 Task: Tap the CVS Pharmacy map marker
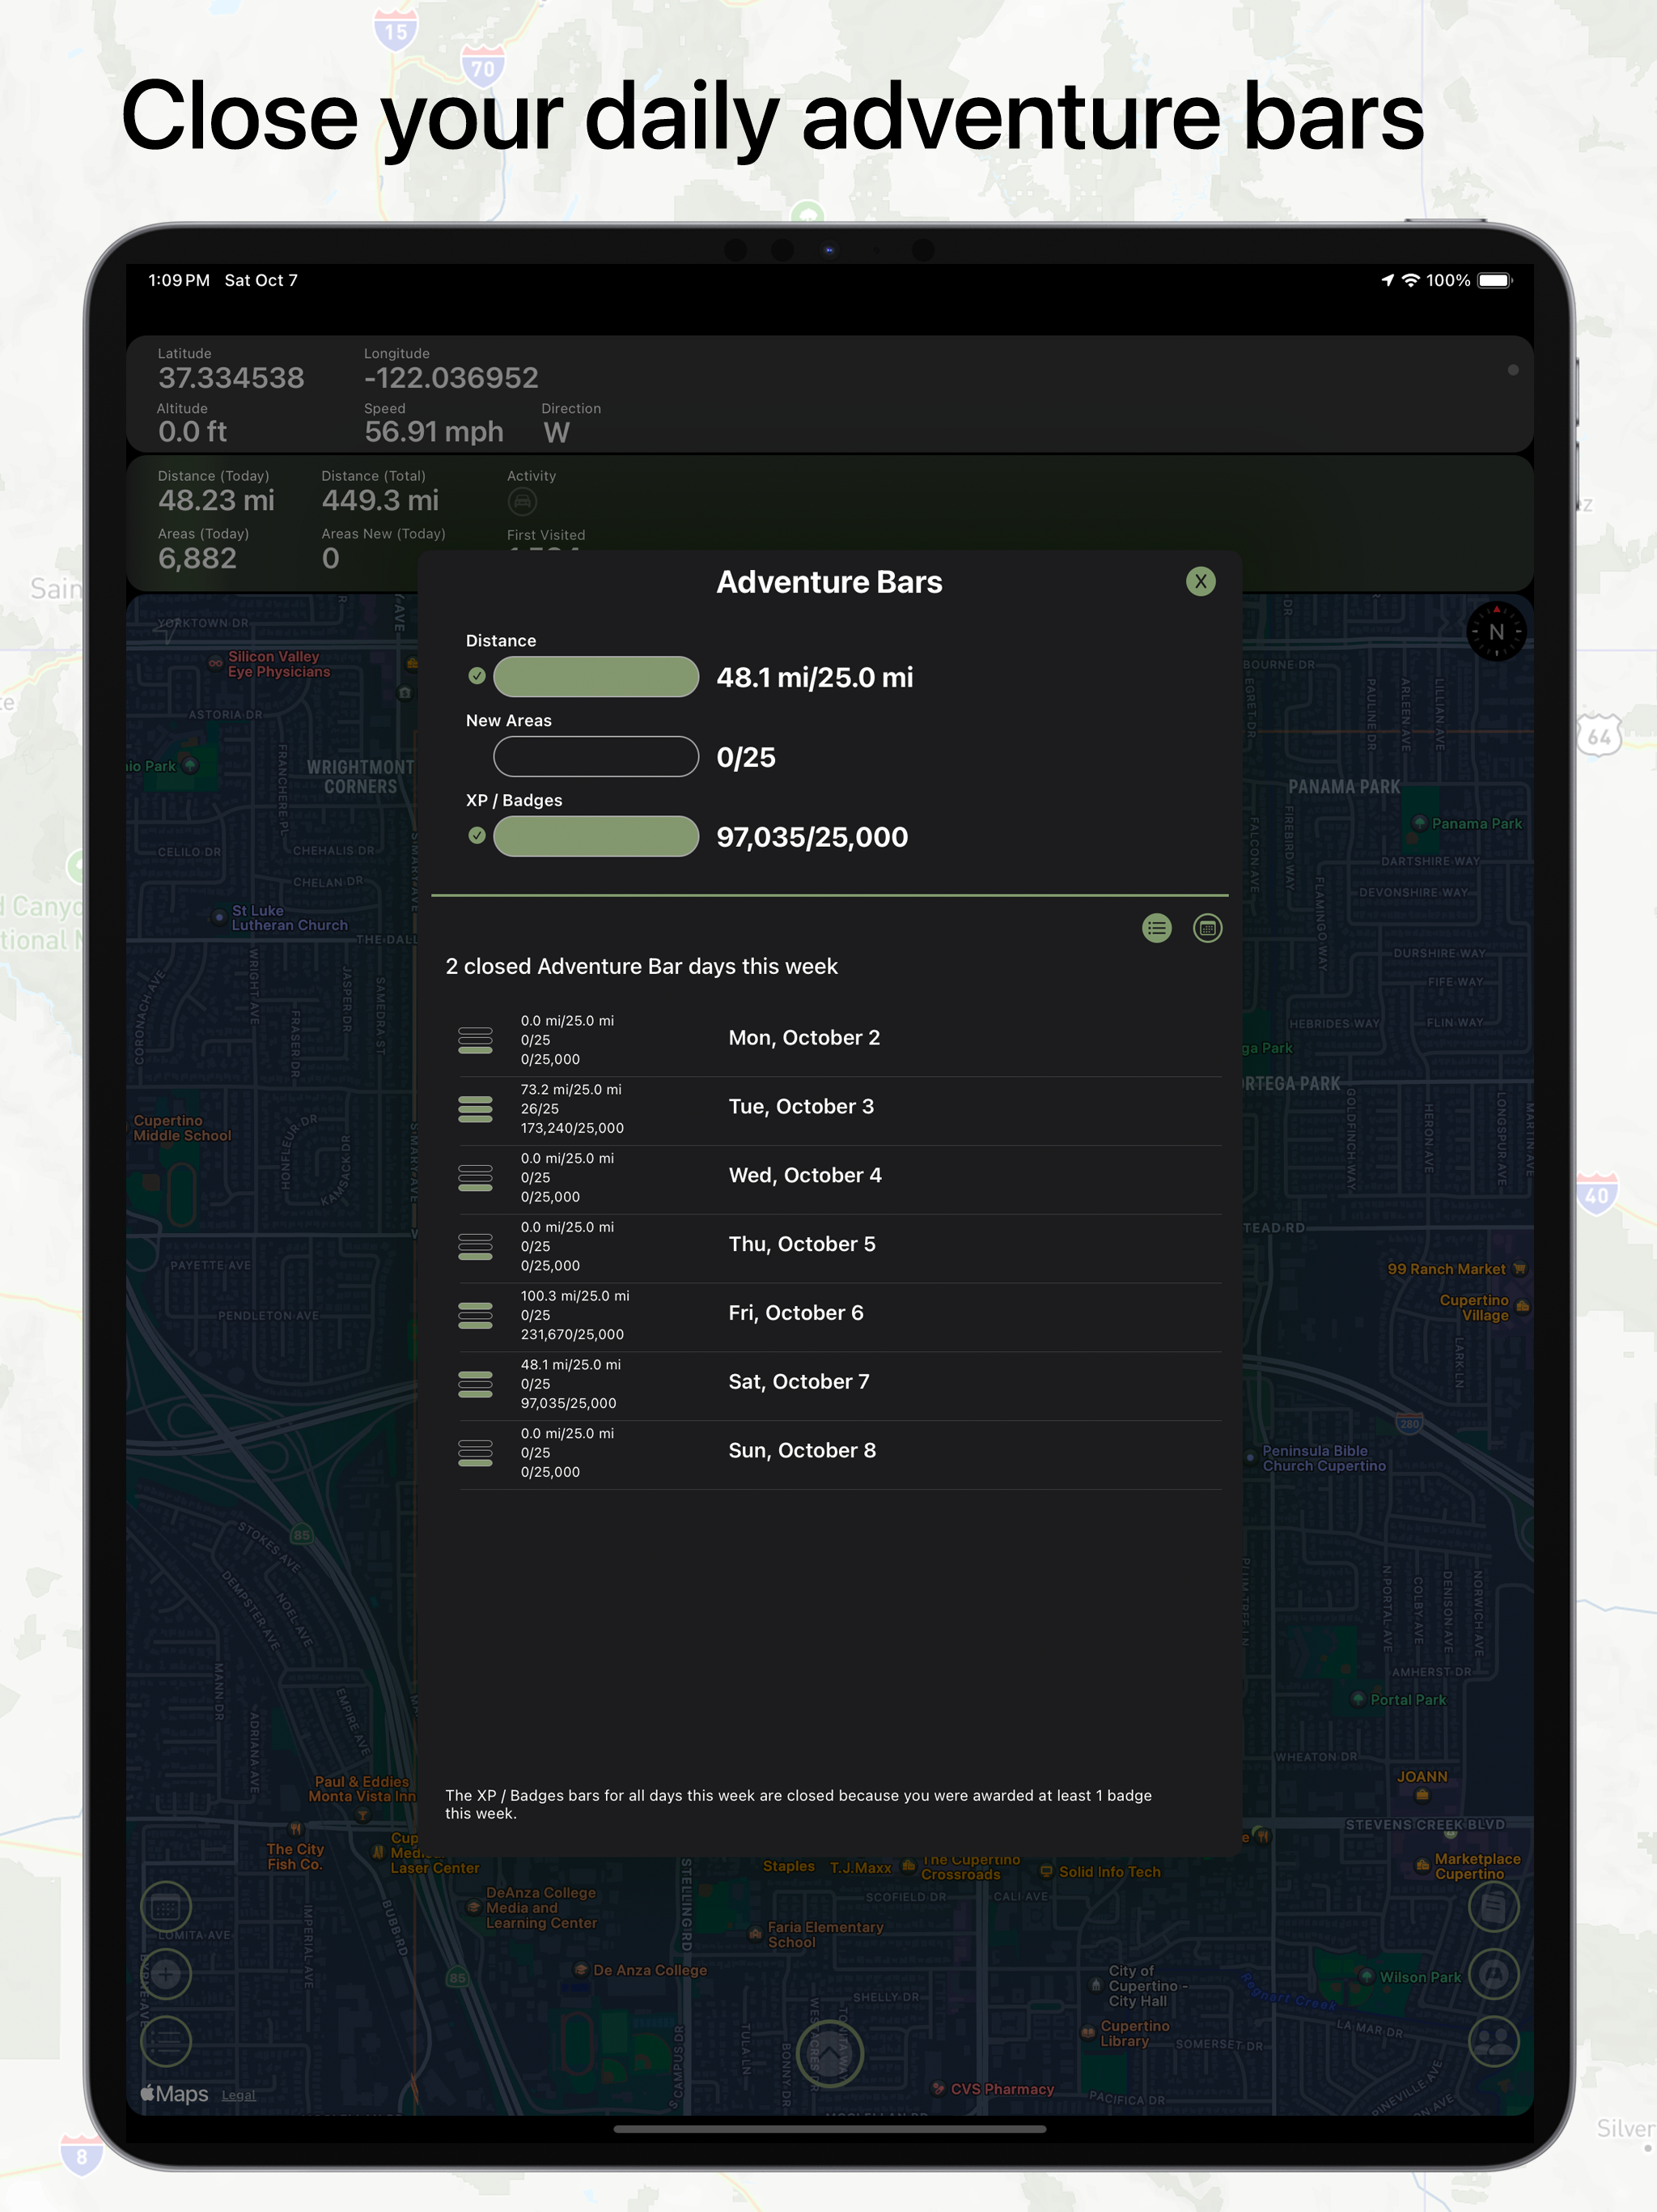[939, 2088]
